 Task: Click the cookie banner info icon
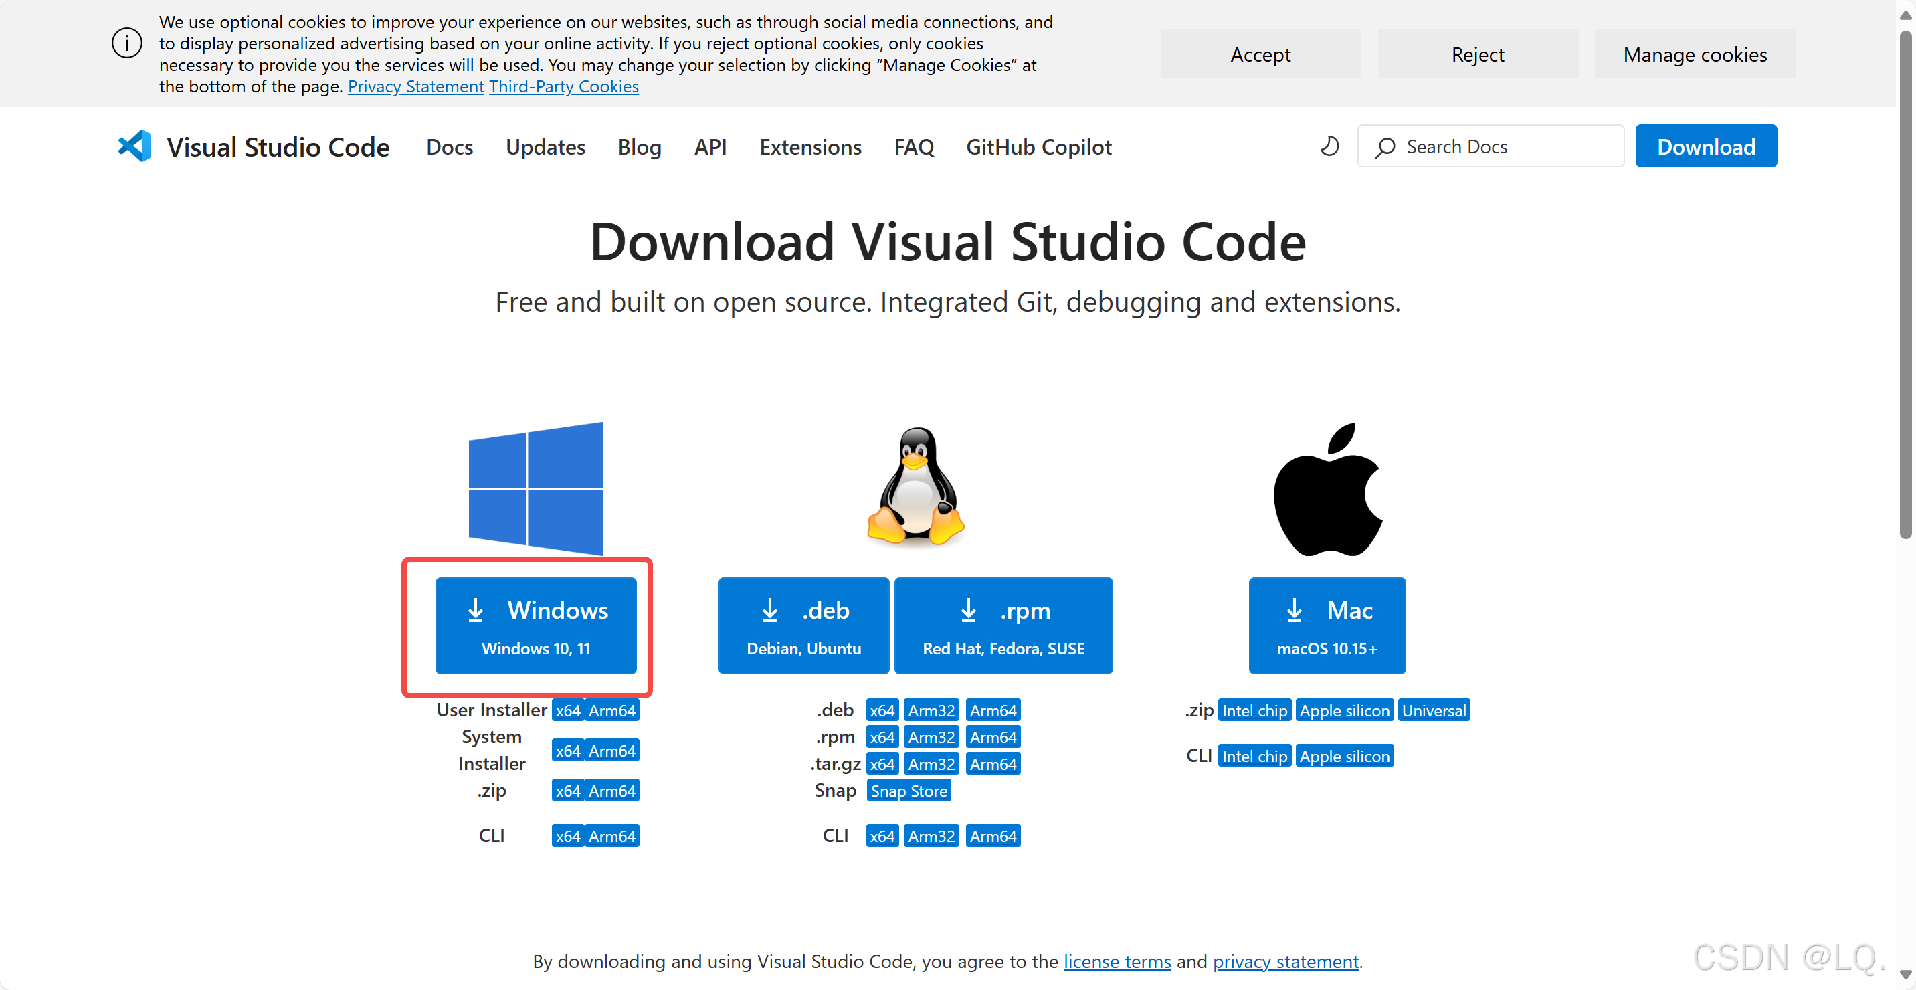pos(126,43)
